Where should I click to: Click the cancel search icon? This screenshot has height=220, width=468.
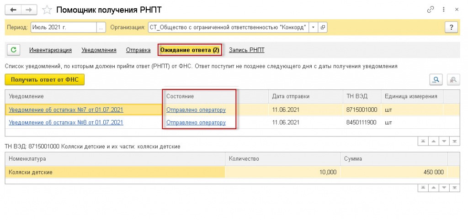pos(453,79)
